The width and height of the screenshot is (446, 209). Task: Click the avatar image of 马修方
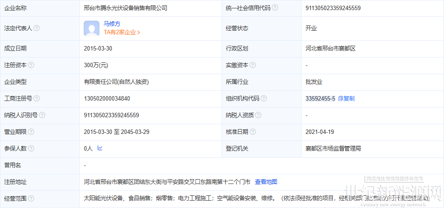[x=92, y=29]
